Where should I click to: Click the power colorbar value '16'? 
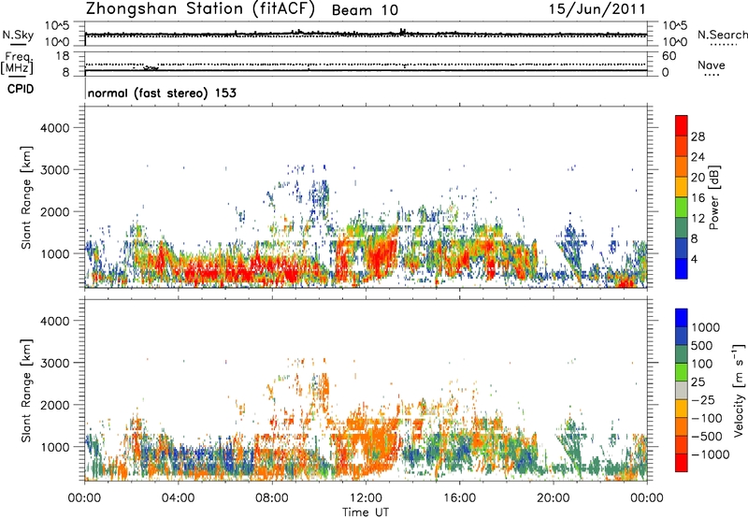[698, 198]
